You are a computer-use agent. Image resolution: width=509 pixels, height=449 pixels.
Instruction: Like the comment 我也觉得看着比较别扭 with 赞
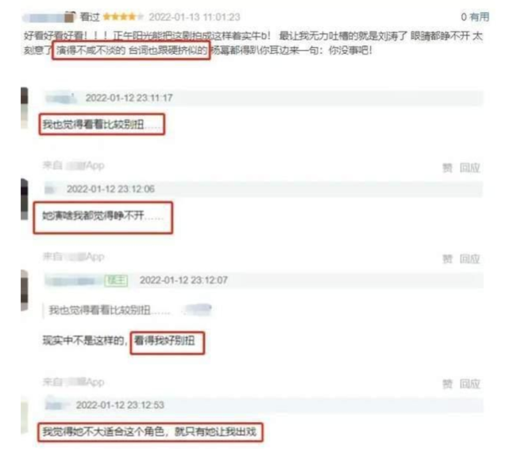point(447,167)
